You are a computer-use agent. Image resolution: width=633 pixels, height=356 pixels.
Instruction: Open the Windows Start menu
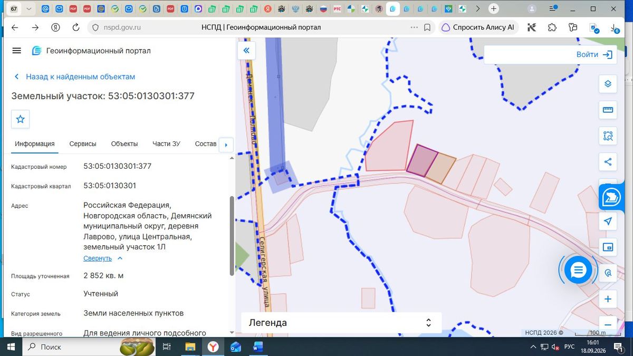11,347
